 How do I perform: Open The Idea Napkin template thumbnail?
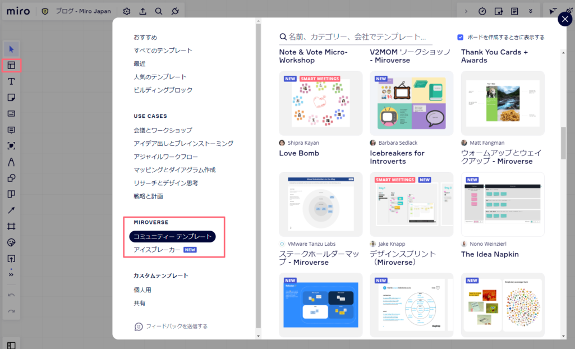[503, 204]
